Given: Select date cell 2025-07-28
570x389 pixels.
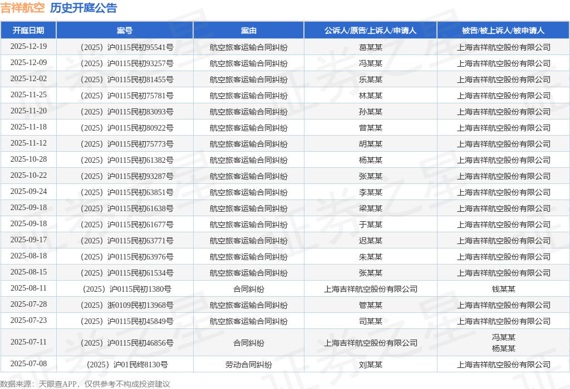Looking at the screenshot, I should pos(28,304).
